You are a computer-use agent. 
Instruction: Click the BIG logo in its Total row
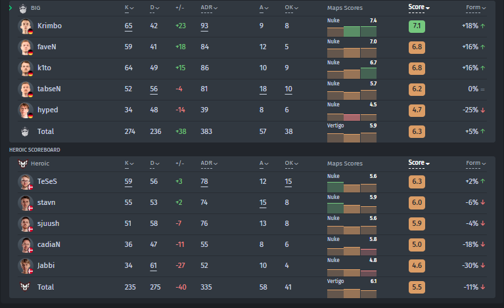(25, 131)
